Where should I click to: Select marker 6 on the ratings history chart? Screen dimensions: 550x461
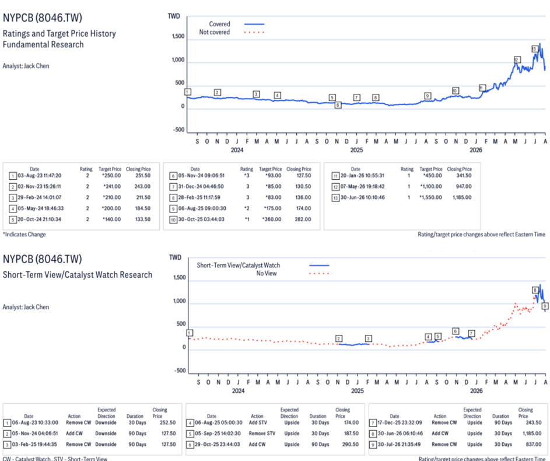(x=338, y=105)
